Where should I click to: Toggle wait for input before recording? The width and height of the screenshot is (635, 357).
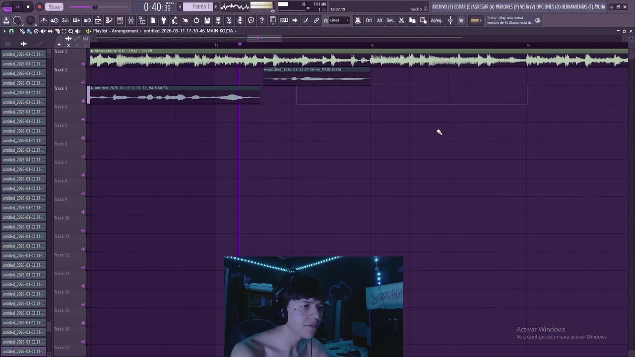coord(55,20)
